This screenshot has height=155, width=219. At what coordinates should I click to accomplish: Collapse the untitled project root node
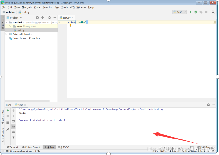point(6,22)
